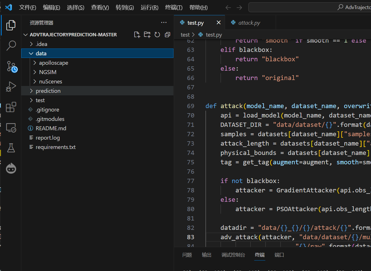Click 'def attack' on line 69
Image resolution: width=371 pixels, height=271 pixels.
click(224, 106)
